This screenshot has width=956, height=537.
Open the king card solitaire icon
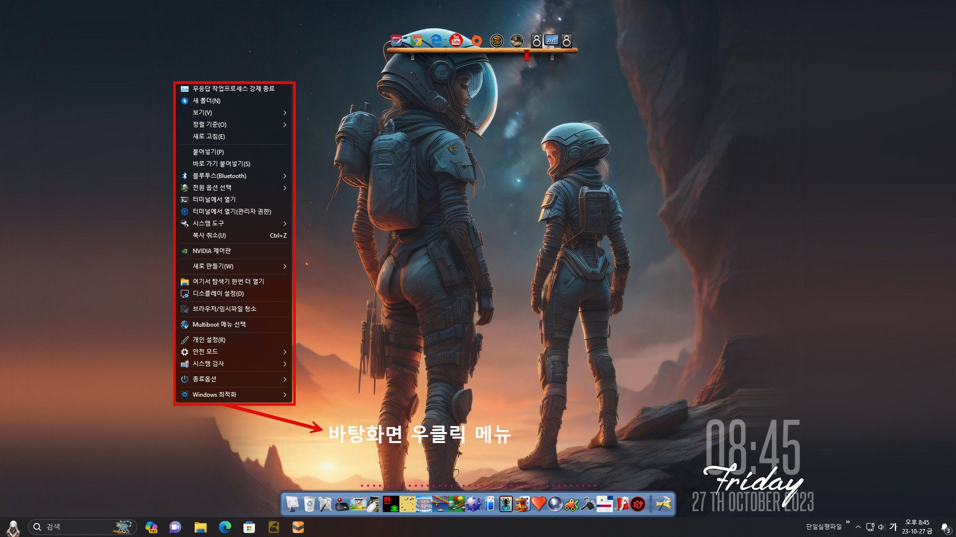[x=522, y=504]
